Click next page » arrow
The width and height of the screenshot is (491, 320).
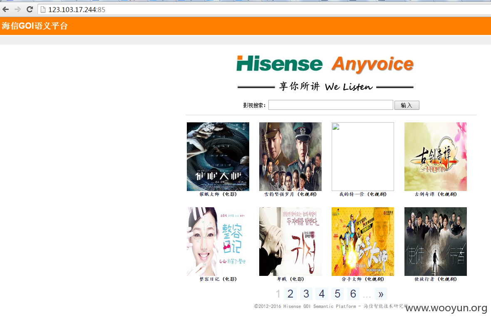click(x=381, y=294)
